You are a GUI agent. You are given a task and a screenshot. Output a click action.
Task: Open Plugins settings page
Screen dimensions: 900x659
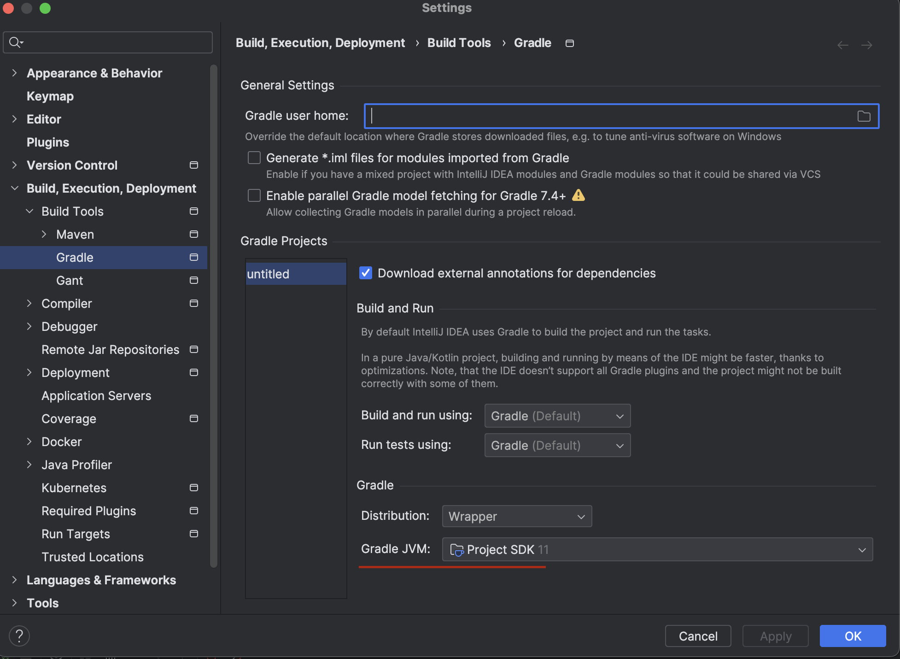tap(48, 142)
